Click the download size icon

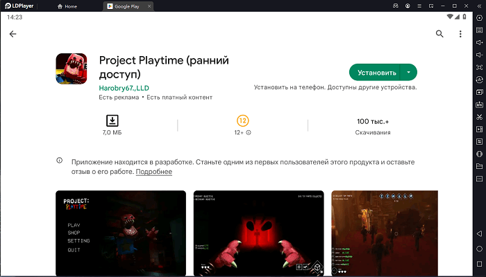pyautogui.click(x=112, y=120)
